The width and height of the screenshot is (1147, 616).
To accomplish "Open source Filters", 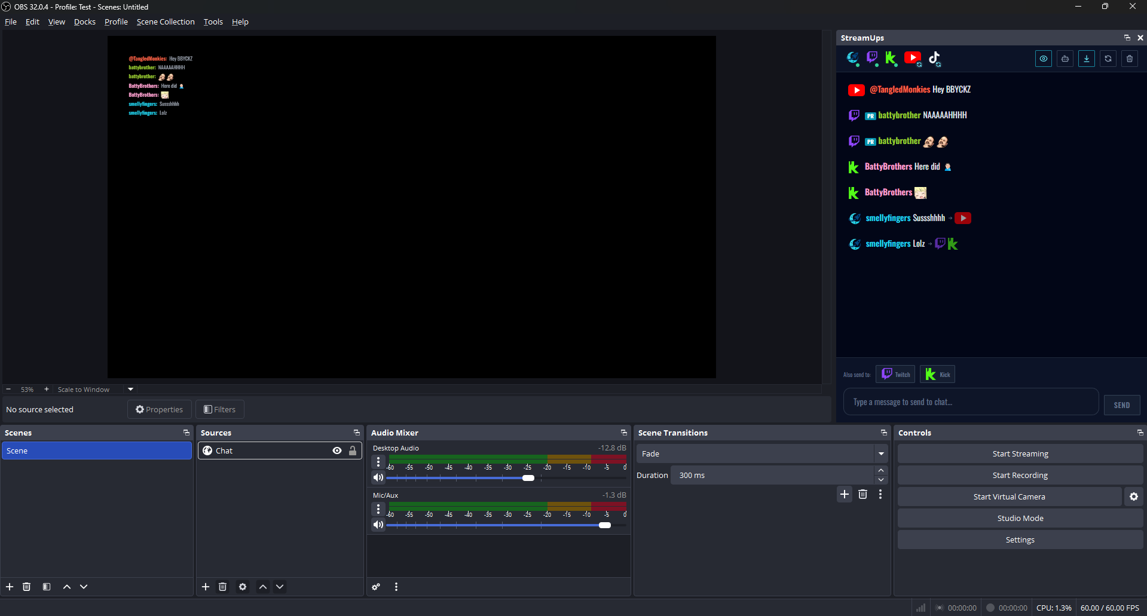I will click(x=220, y=409).
